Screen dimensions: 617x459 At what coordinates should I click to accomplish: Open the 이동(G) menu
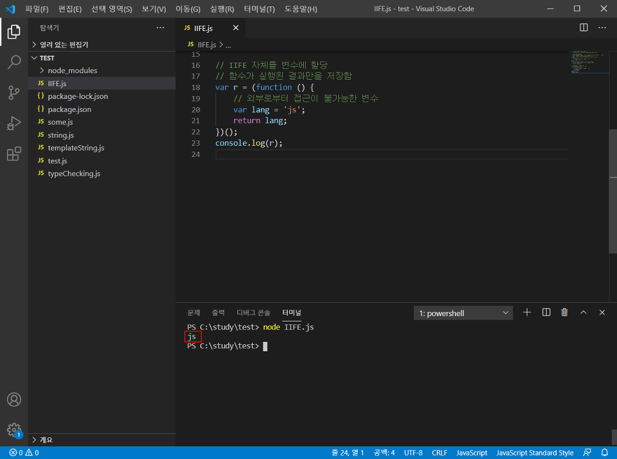coord(188,9)
